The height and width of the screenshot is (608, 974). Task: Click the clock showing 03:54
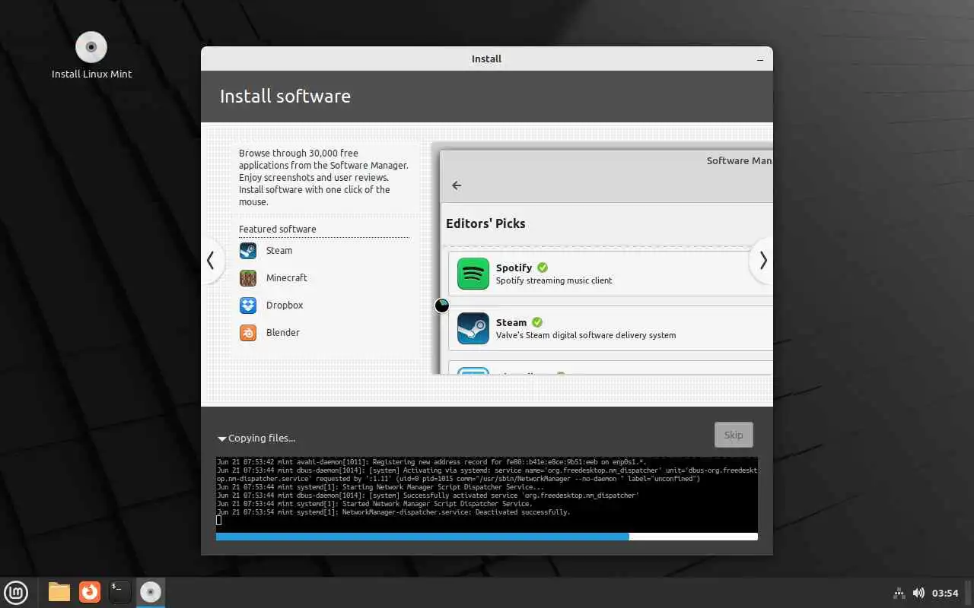(x=945, y=593)
